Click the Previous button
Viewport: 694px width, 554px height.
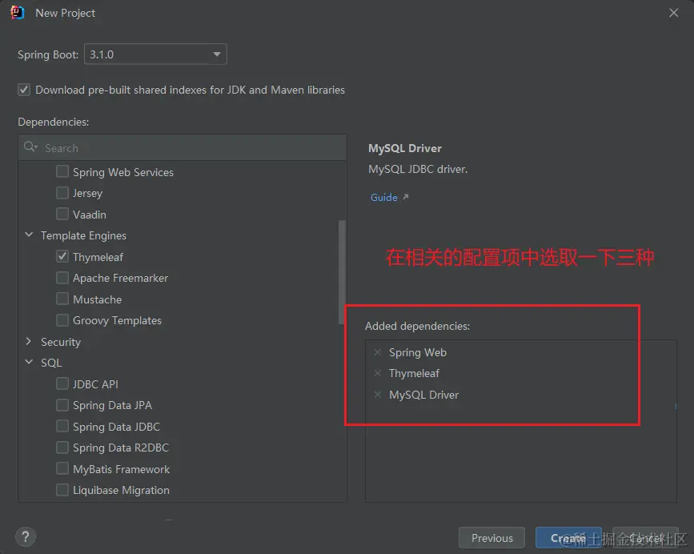point(491,538)
